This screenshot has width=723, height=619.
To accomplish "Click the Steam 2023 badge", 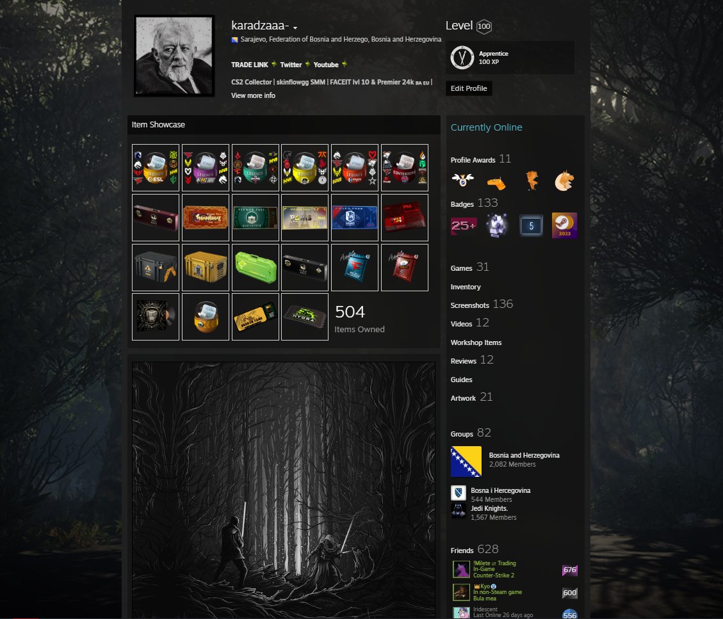I will [x=564, y=225].
